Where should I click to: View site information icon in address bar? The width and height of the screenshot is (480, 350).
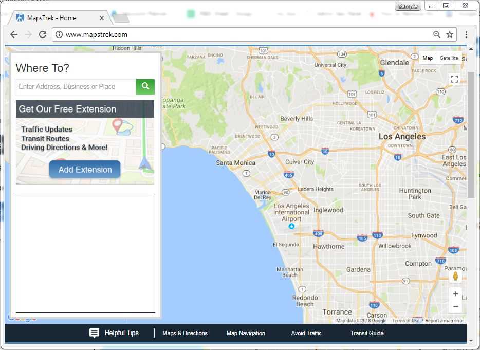pyautogui.click(x=59, y=34)
